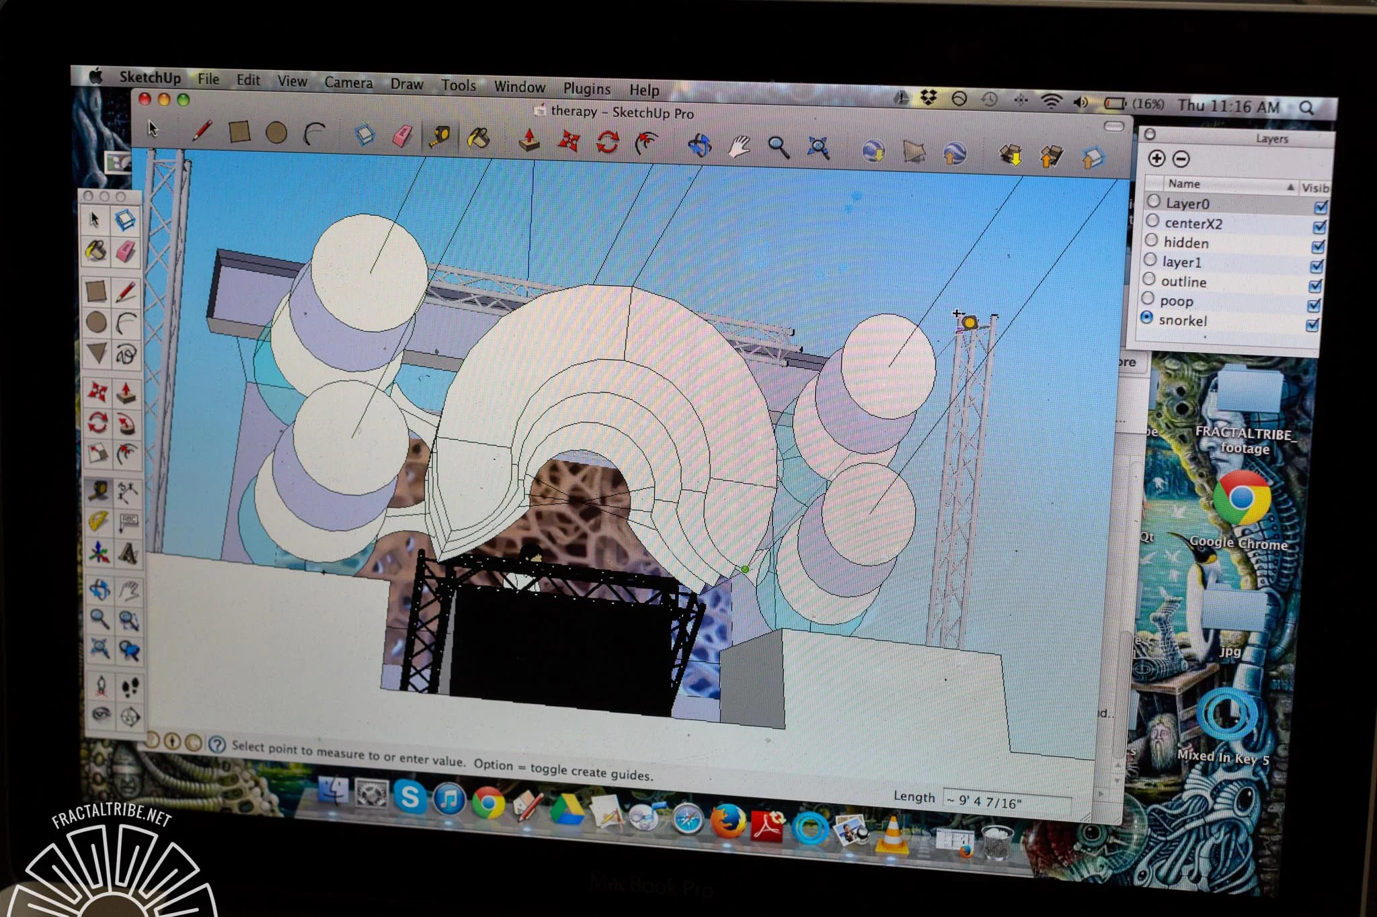This screenshot has height=917, width=1377.
Task: Add a new layer with plus button
Action: point(1156,159)
